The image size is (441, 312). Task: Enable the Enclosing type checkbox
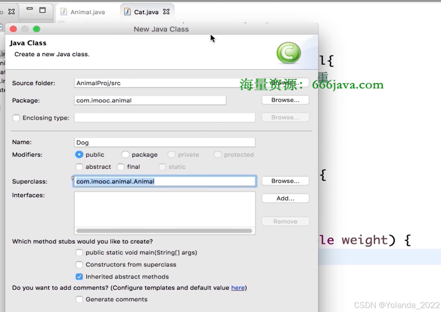[16, 118]
